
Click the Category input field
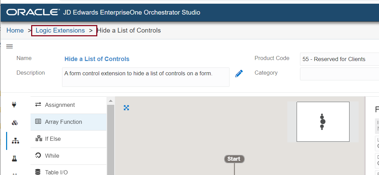[x=339, y=74]
